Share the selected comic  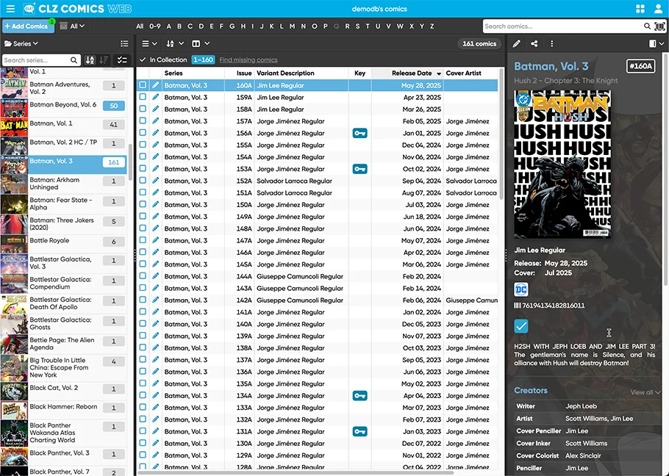tap(534, 43)
